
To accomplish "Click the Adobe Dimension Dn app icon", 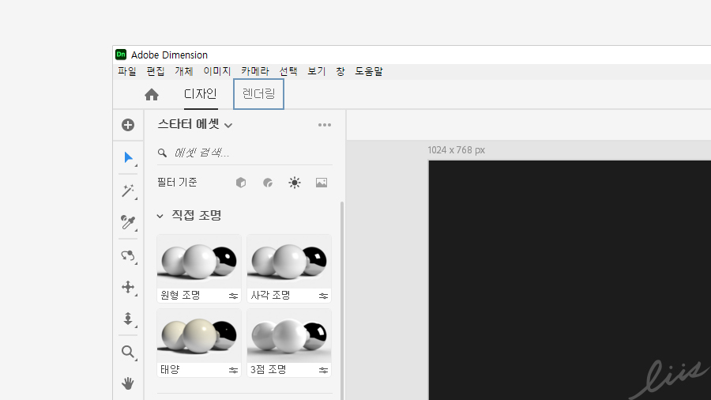I will pyautogui.click(x=121, y=55).
